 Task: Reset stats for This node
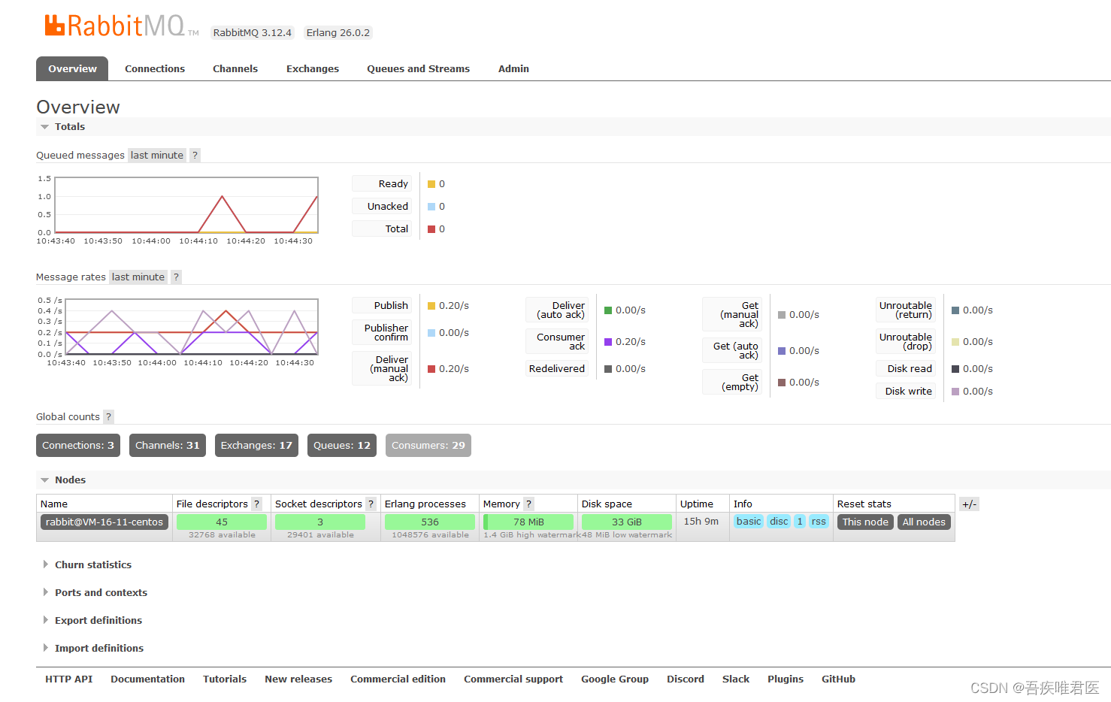(x=864, y=522)
